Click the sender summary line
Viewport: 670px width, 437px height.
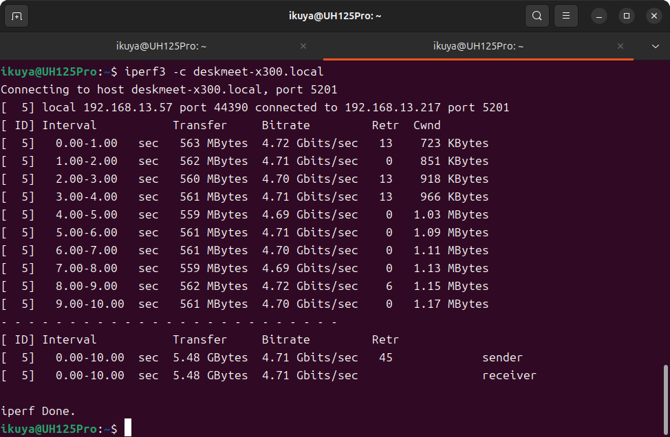coord(275,357)
